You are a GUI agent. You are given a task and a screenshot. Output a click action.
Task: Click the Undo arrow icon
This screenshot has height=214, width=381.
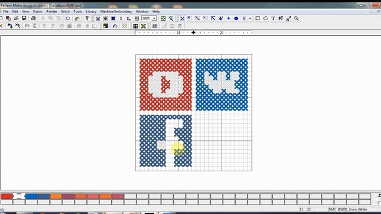68,18
